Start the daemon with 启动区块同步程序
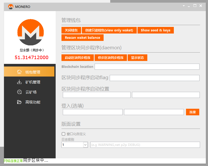 pos(77,58)
